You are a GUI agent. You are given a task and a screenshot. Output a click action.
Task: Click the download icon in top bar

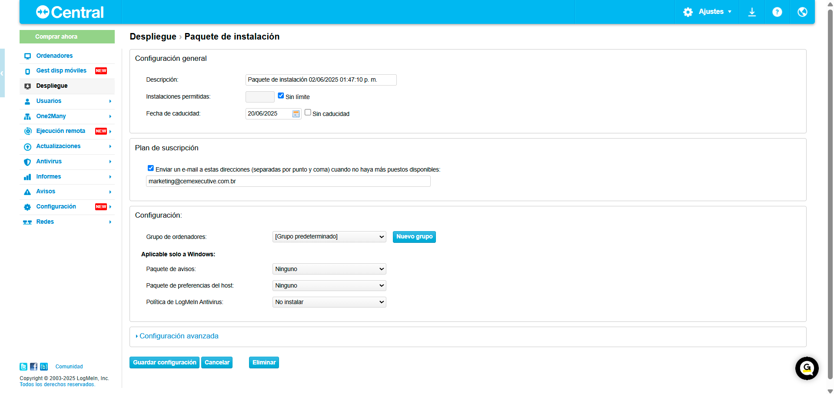752,12
